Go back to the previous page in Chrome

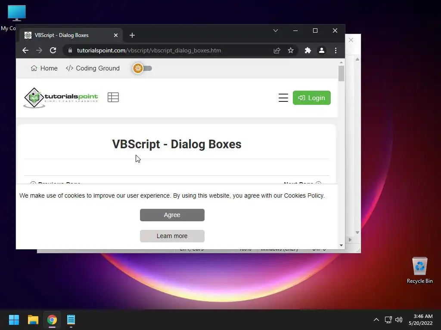pyautogui.click(x=25, y=51)
